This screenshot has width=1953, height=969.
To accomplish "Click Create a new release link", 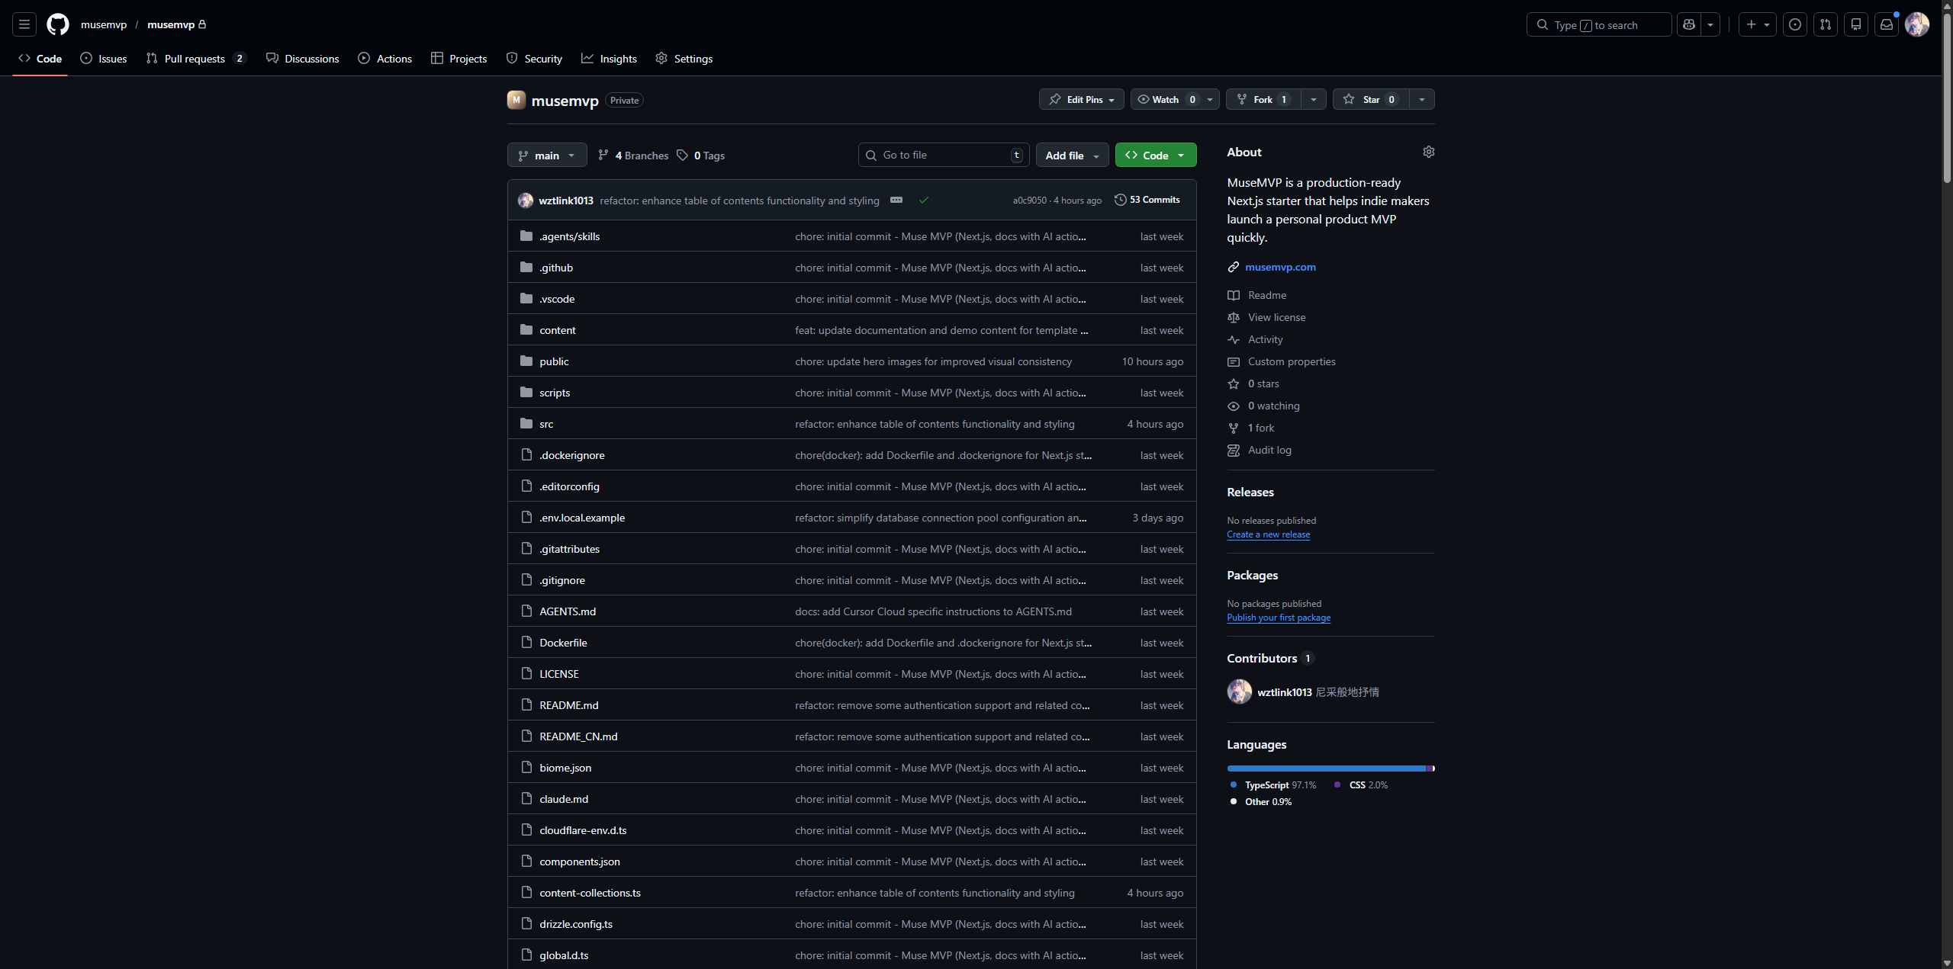I will coord(1268,534).
